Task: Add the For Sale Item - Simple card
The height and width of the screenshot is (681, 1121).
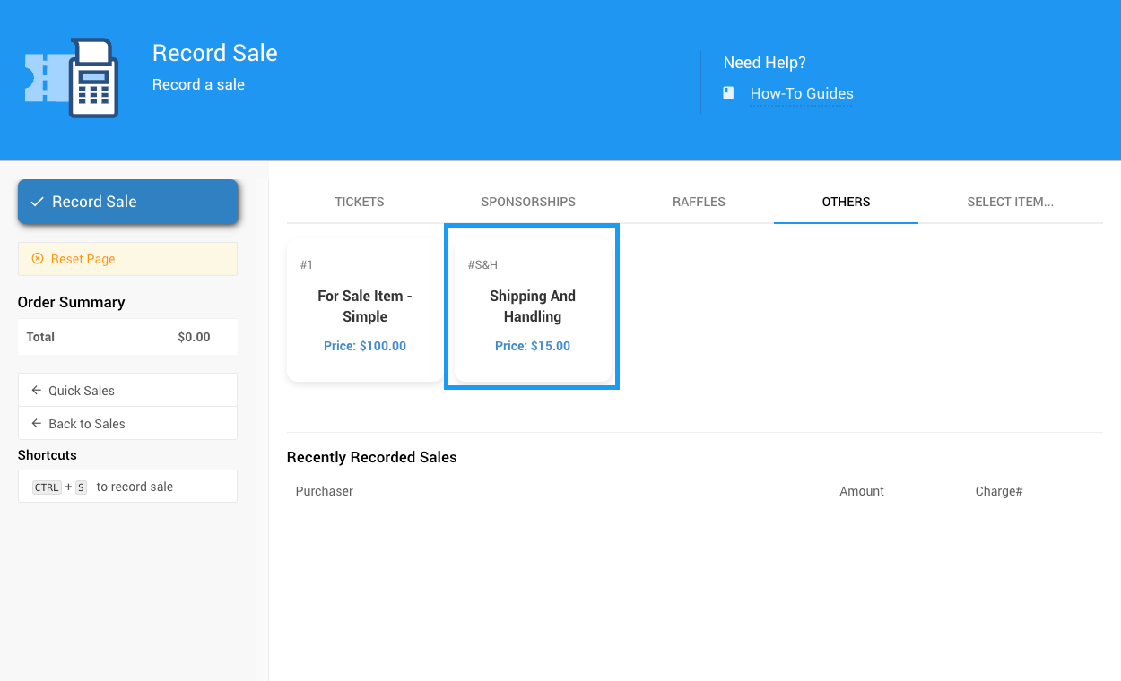Action: [x=365, y=307]
